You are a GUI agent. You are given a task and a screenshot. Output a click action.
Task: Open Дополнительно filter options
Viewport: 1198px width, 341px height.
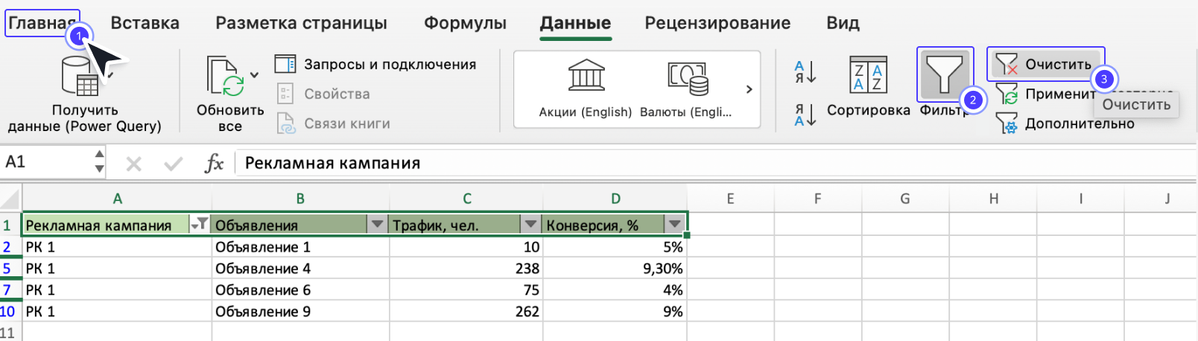[x=1065, y=124]
